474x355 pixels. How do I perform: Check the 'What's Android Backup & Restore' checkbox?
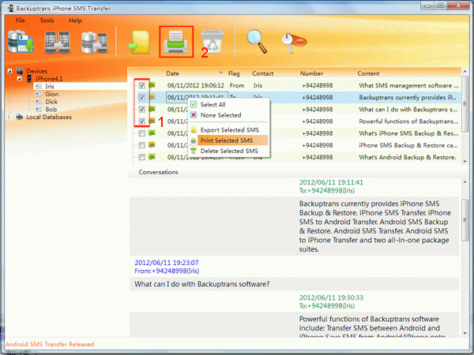tap(141, 157)
